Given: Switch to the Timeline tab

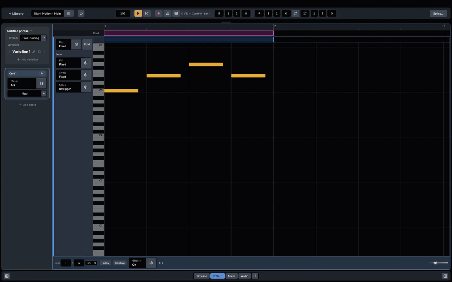Looking at the screenshot, I should (x=202, y=276).
